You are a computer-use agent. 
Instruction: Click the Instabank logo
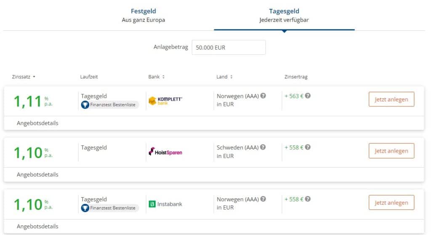pos(165,204)
